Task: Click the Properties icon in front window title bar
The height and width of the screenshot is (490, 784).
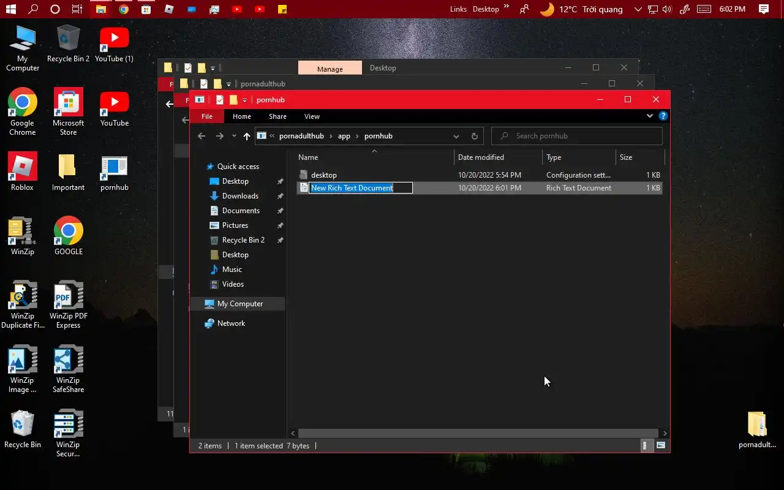Action: pos(220,100)
